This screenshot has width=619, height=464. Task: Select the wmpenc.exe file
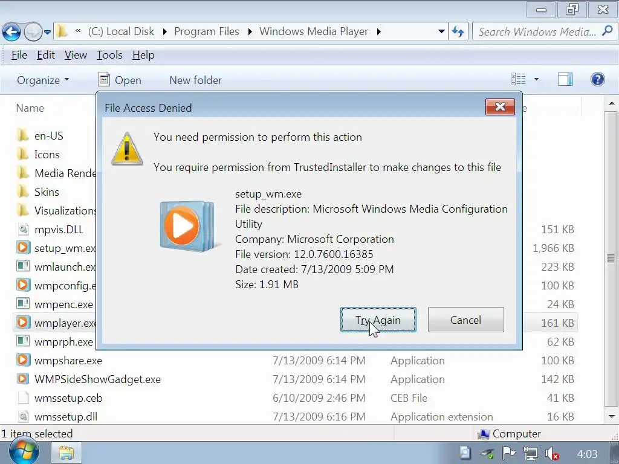[55, 304]
